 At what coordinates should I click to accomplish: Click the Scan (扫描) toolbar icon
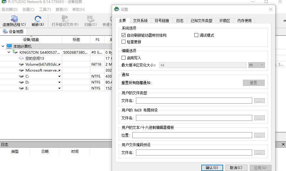pyautogui.click(x=90, y=19)
